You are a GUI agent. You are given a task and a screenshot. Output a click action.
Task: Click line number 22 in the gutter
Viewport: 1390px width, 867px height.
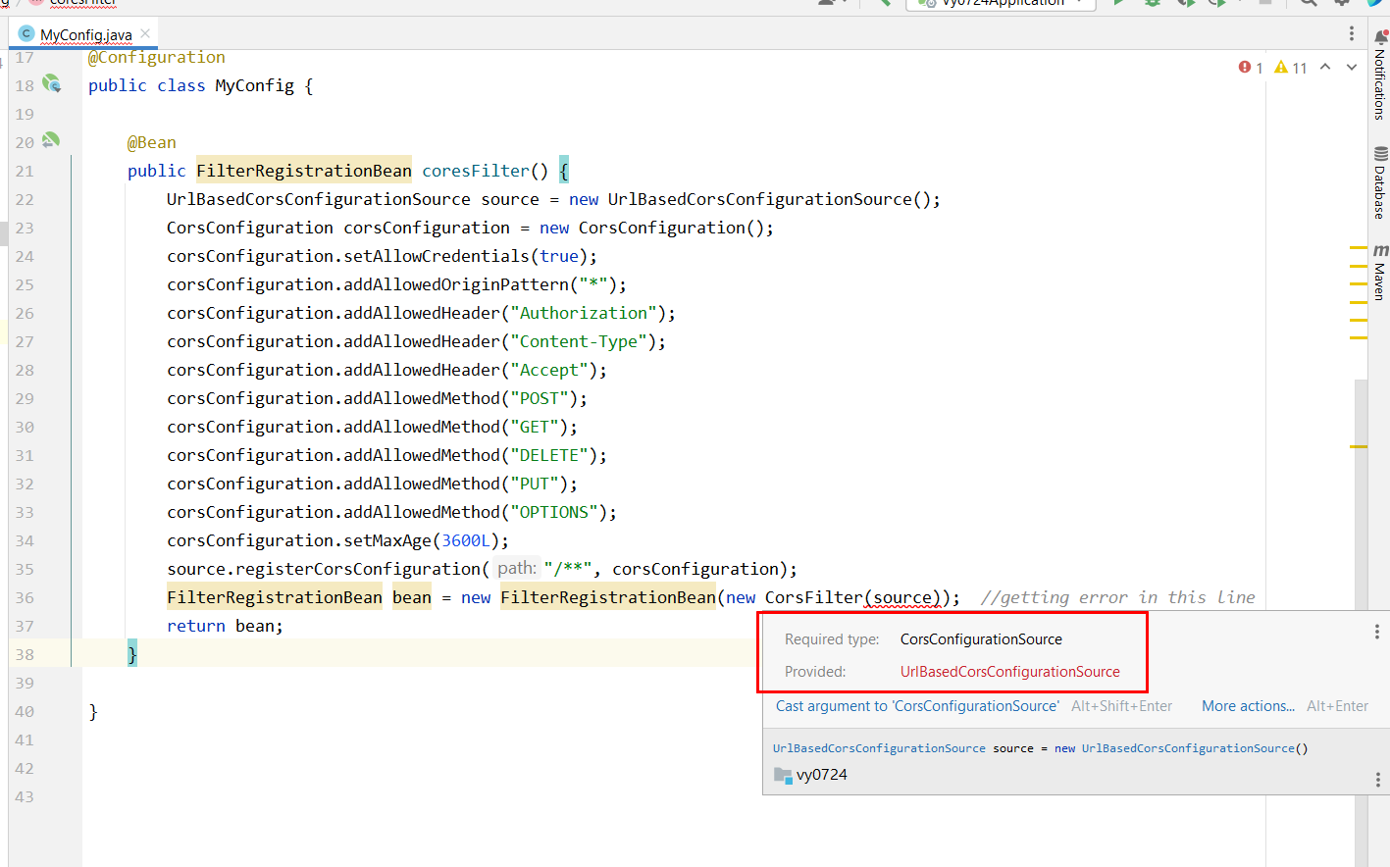(25, 199)
